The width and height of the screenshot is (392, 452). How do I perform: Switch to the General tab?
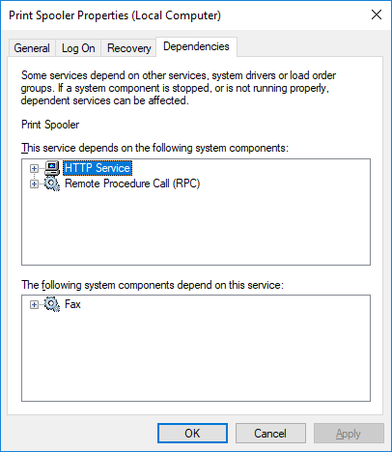point(32,48)
